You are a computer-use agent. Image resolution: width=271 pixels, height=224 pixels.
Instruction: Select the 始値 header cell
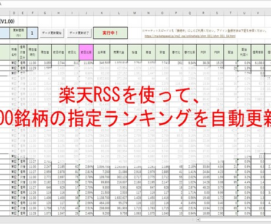click(134, 52)
